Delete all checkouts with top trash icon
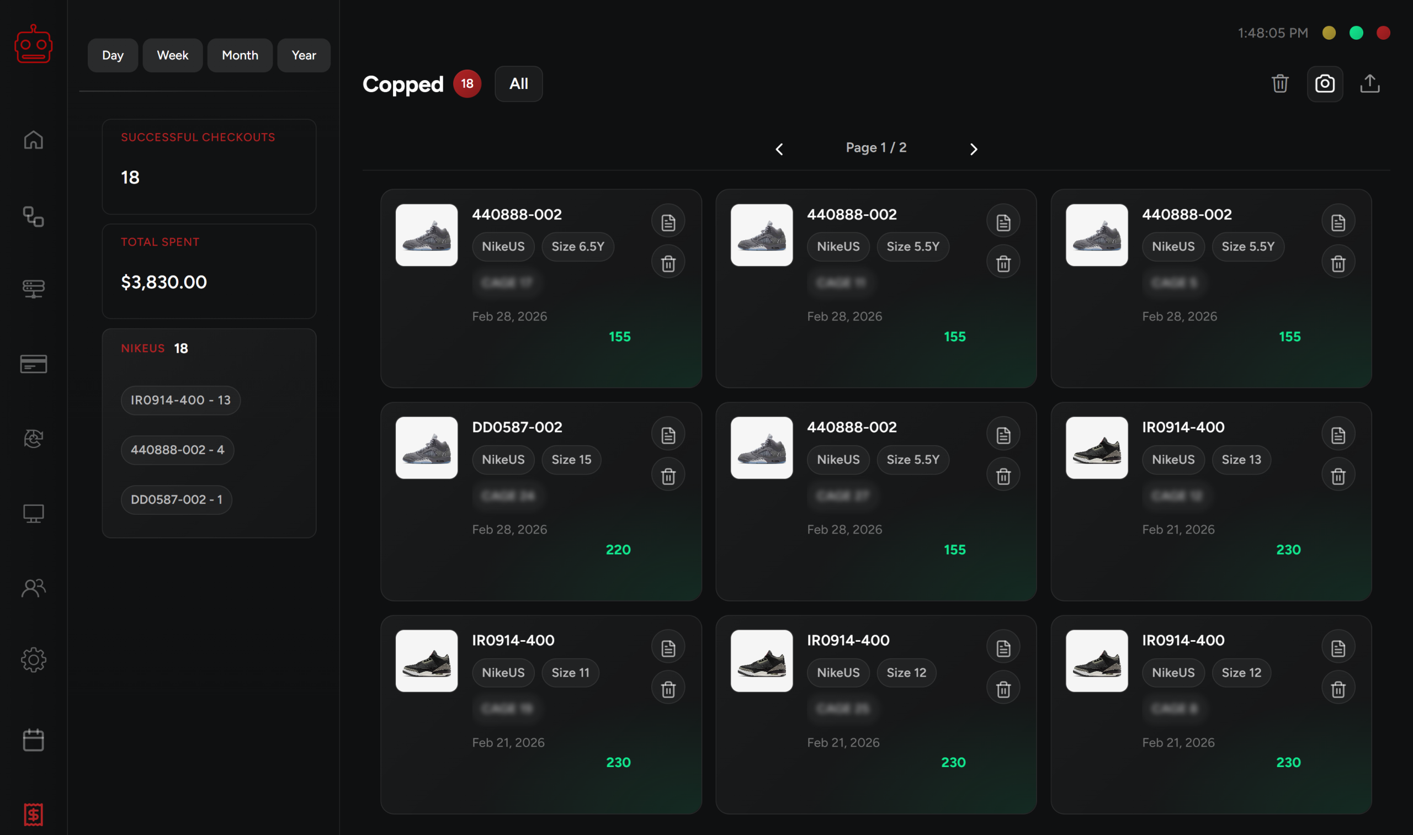The height and width of the screenshot is (835, 1413). pyautogui.click(x=1279, y=84)
